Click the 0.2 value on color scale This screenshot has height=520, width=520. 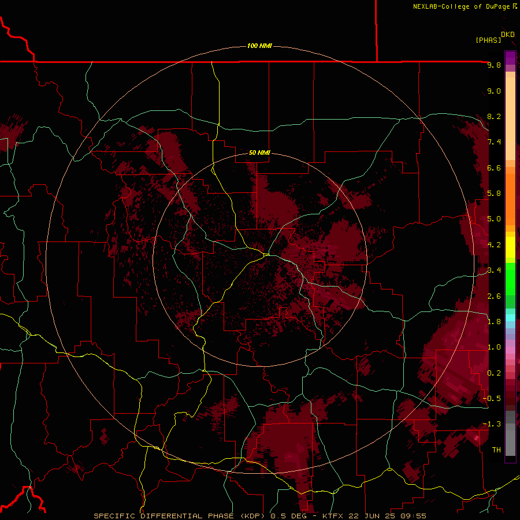494,373
